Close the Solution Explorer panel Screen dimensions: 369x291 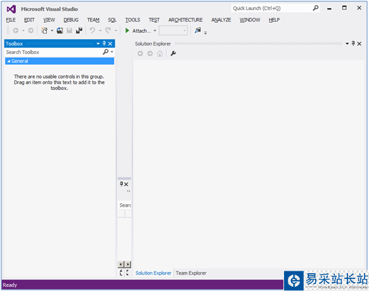pos(359,44)
